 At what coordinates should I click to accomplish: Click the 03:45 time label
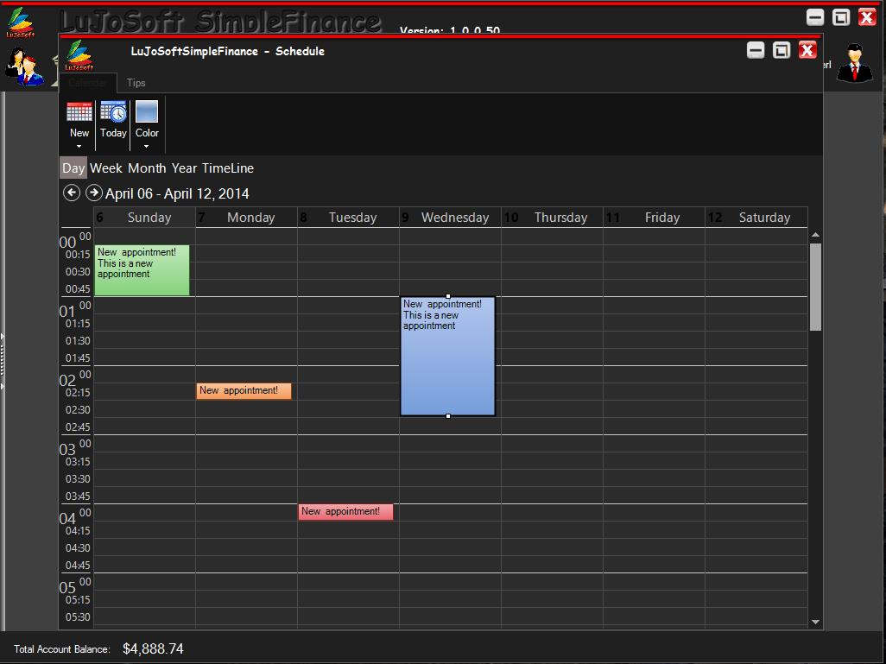tap(78, 496)
